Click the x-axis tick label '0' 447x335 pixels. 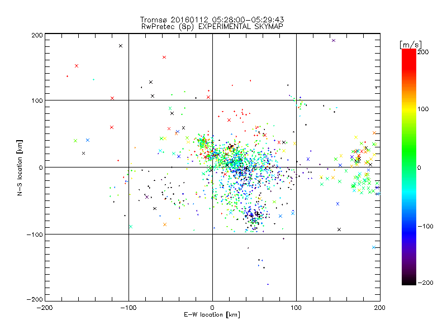212,308
